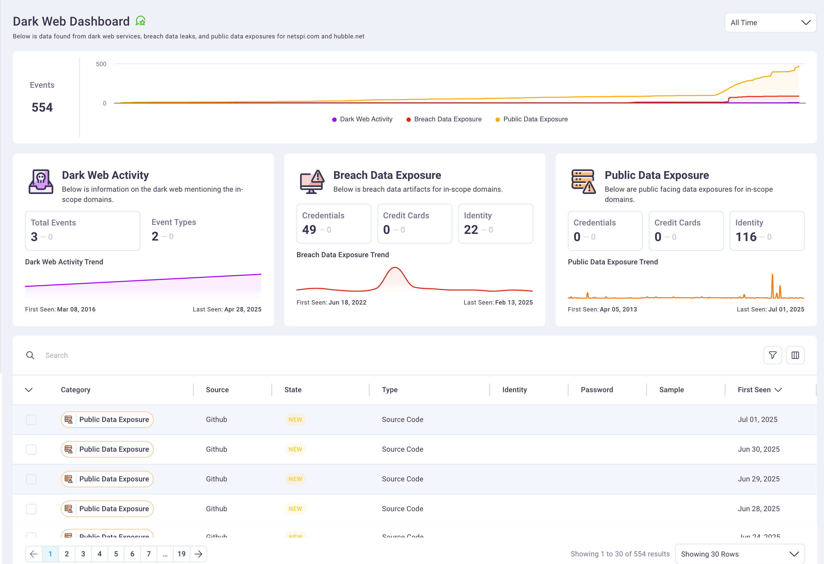Click Public Data Exposure Credit Cards card
Viewport: 824px width, 564px height.
pos(686,231)
